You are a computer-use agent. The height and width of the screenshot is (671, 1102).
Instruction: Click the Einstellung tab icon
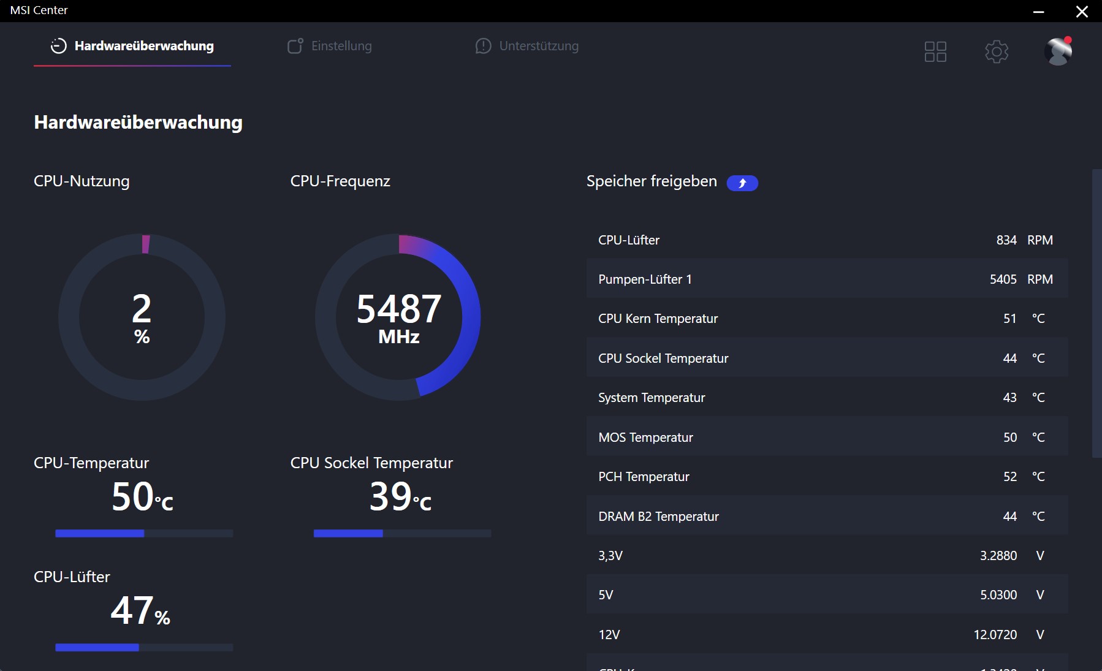pyautogui.click(x=295, y=46)
